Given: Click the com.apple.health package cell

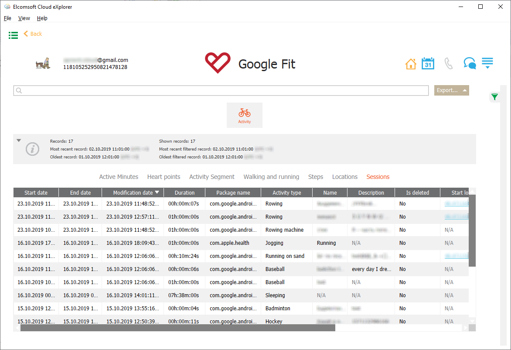Looking at the screenshot, I should 233,243.
